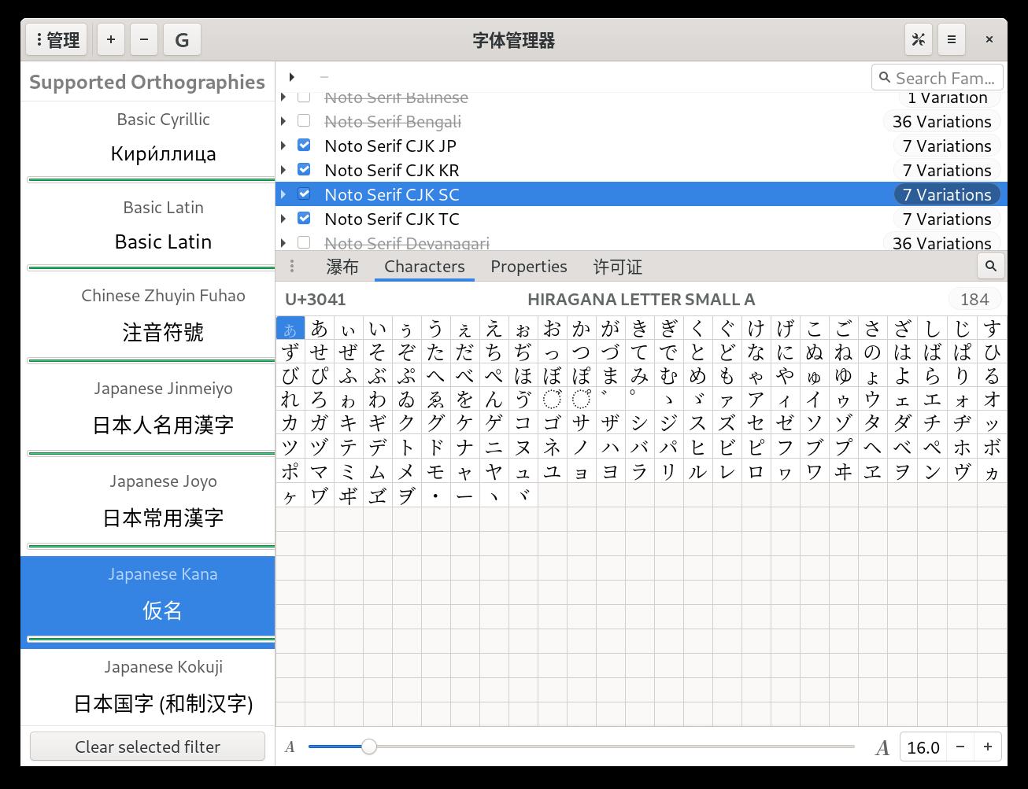Expand the Noto Serif Balinese row
1028x789 pixels.
click(283, 98)
